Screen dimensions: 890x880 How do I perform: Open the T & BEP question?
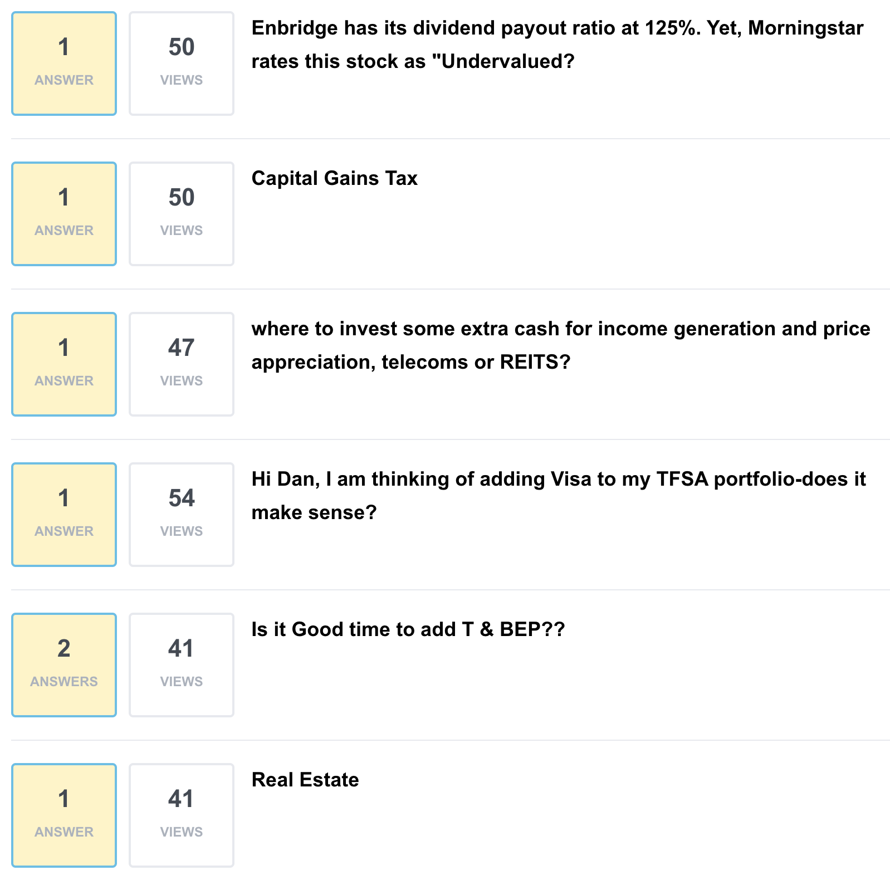408,629
